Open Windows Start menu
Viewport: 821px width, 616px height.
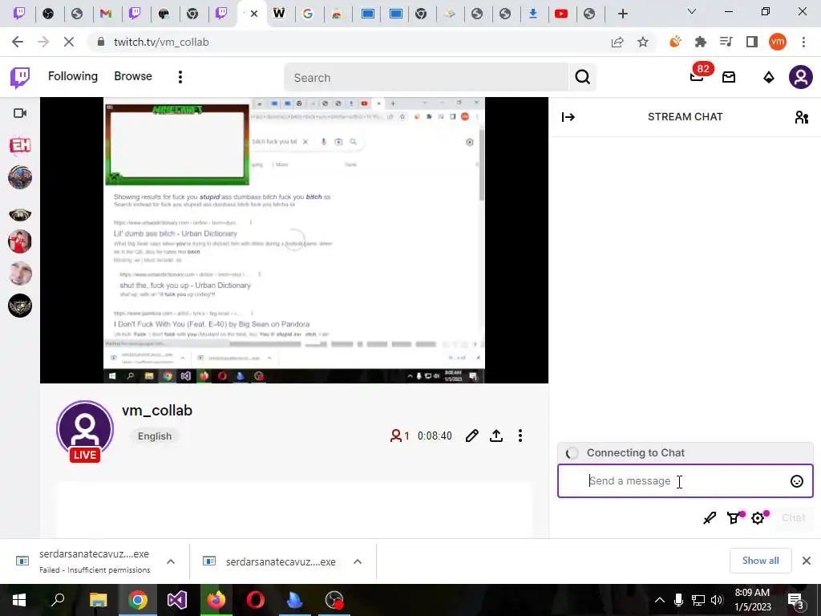tap(19, 600)
